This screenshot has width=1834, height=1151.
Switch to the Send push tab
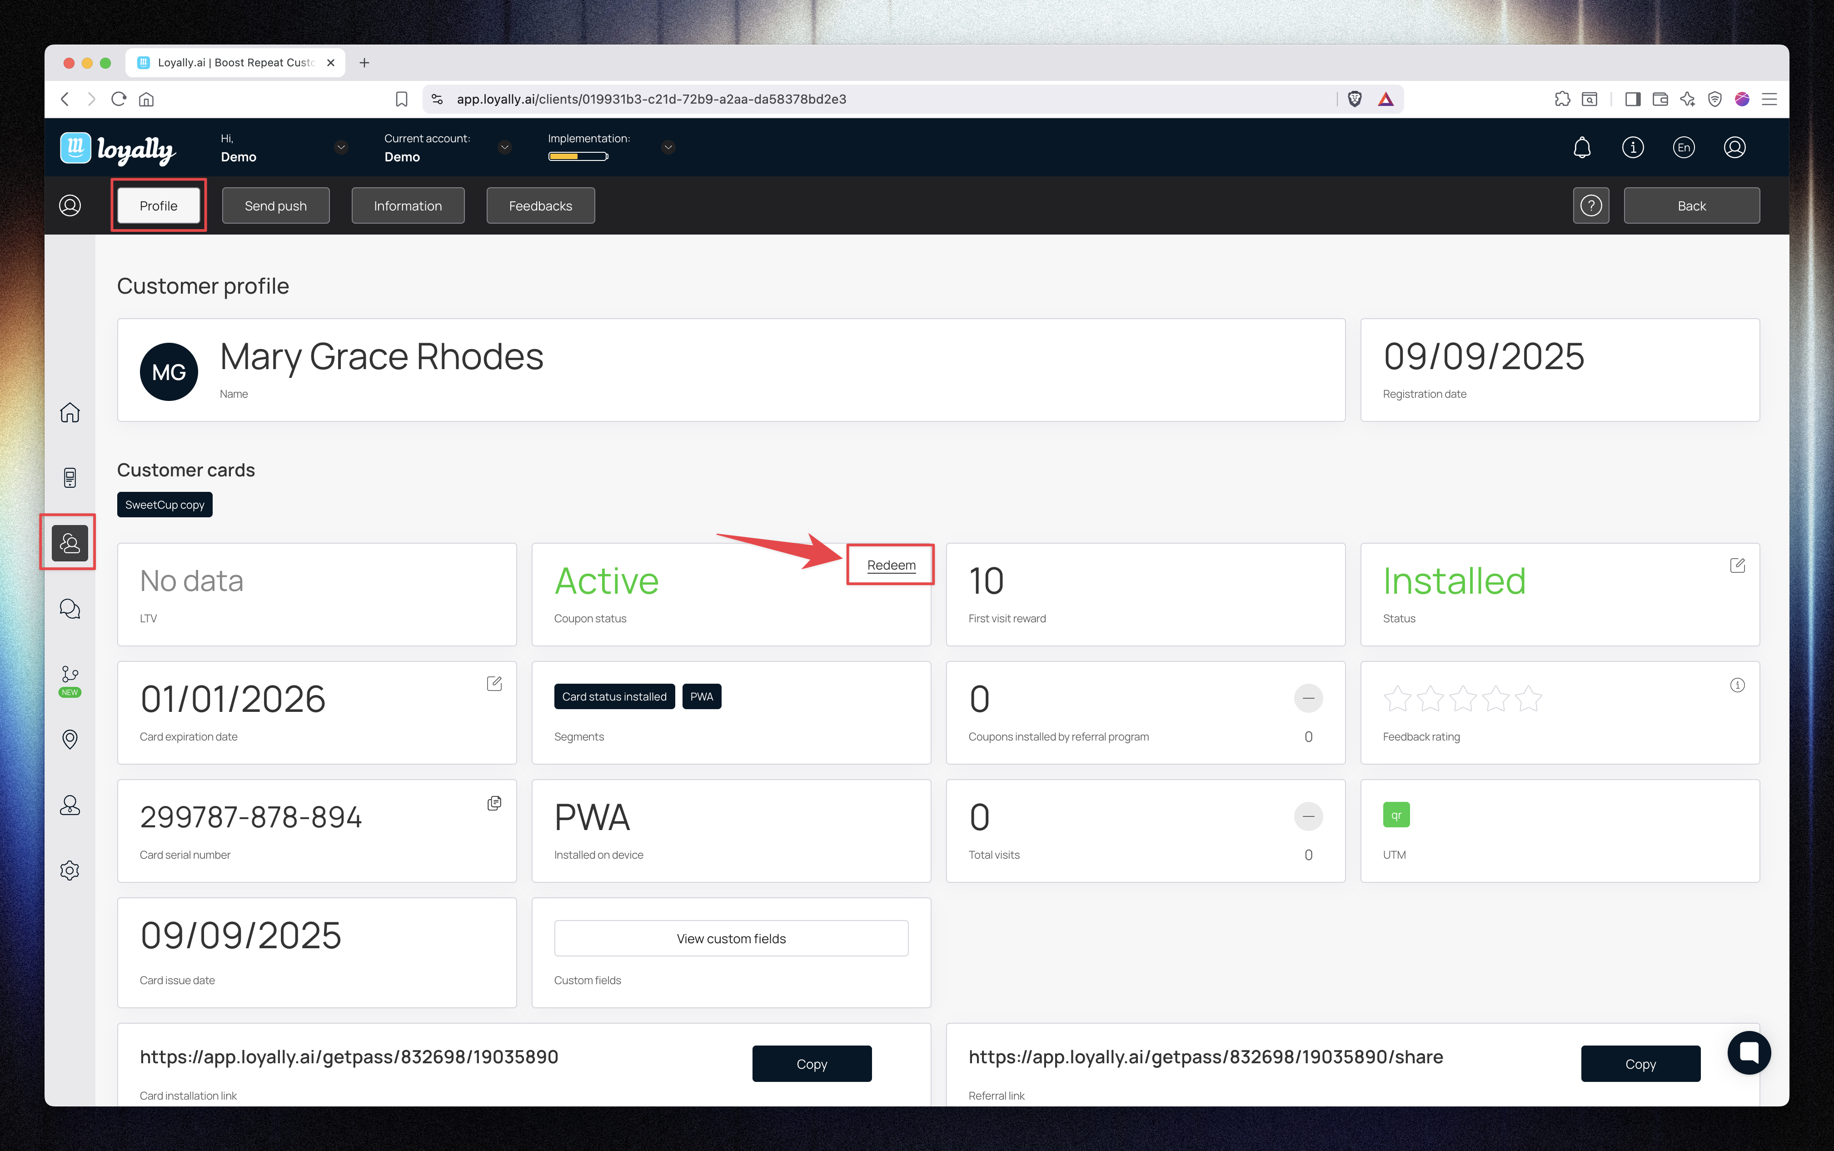(275, 205)
